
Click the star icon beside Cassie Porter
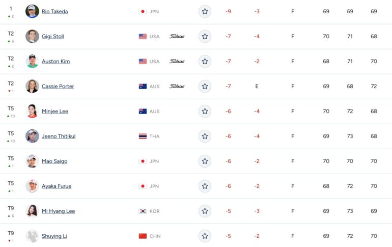point(205,86)
